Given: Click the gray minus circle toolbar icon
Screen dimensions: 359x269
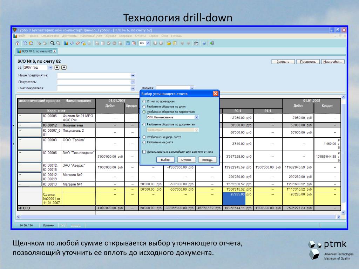Looking at the screenshot, I should point(115,43).
